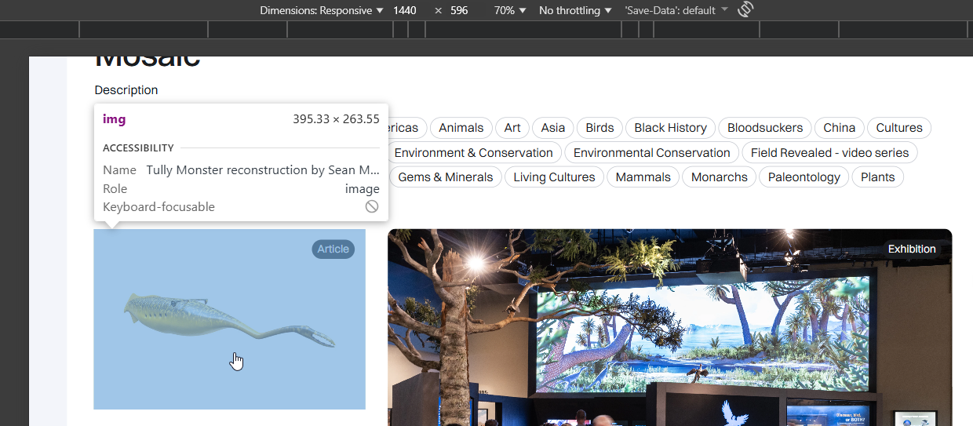Click the Exhibition badge on the photo
Screen dimensions: 973x426
tap(912, 249)
